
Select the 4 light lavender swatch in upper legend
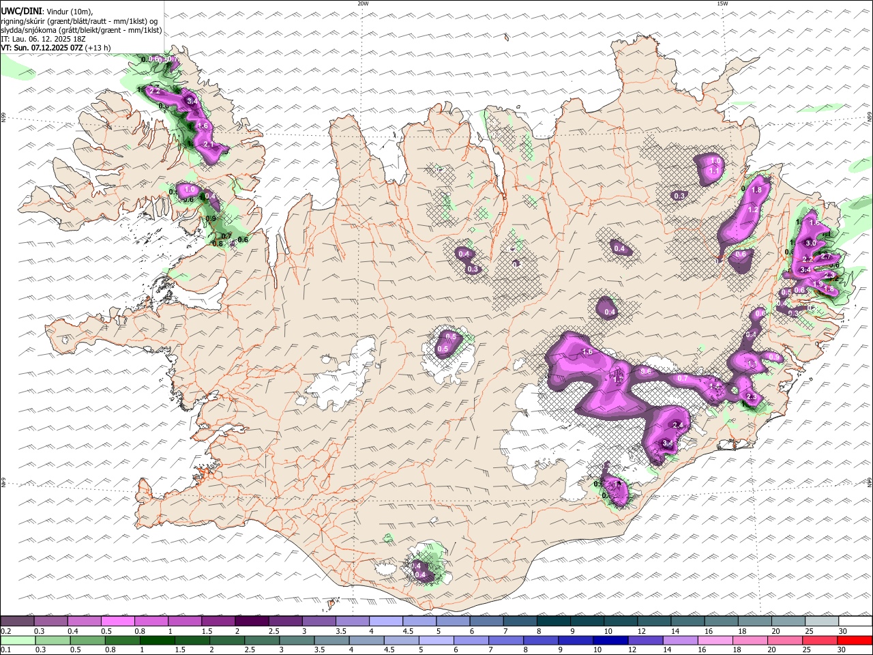385,621
